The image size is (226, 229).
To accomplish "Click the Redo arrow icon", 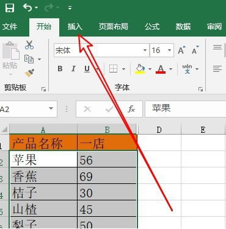I will tap(49, 8).
